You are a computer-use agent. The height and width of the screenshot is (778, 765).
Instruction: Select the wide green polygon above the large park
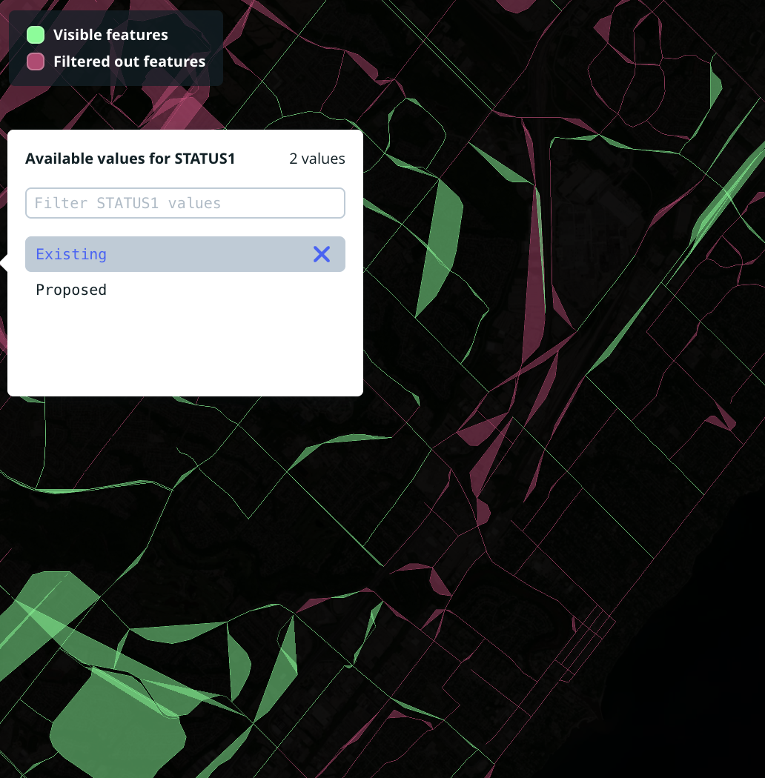(x=178, y=632)
